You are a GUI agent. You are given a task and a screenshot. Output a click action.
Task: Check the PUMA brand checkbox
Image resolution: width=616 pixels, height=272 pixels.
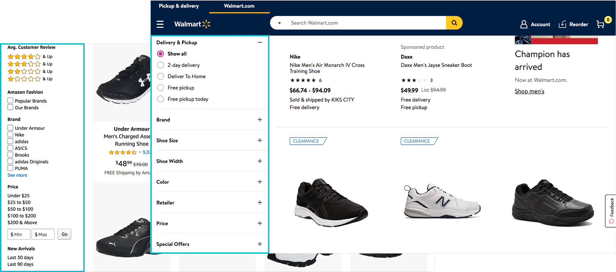10,168
